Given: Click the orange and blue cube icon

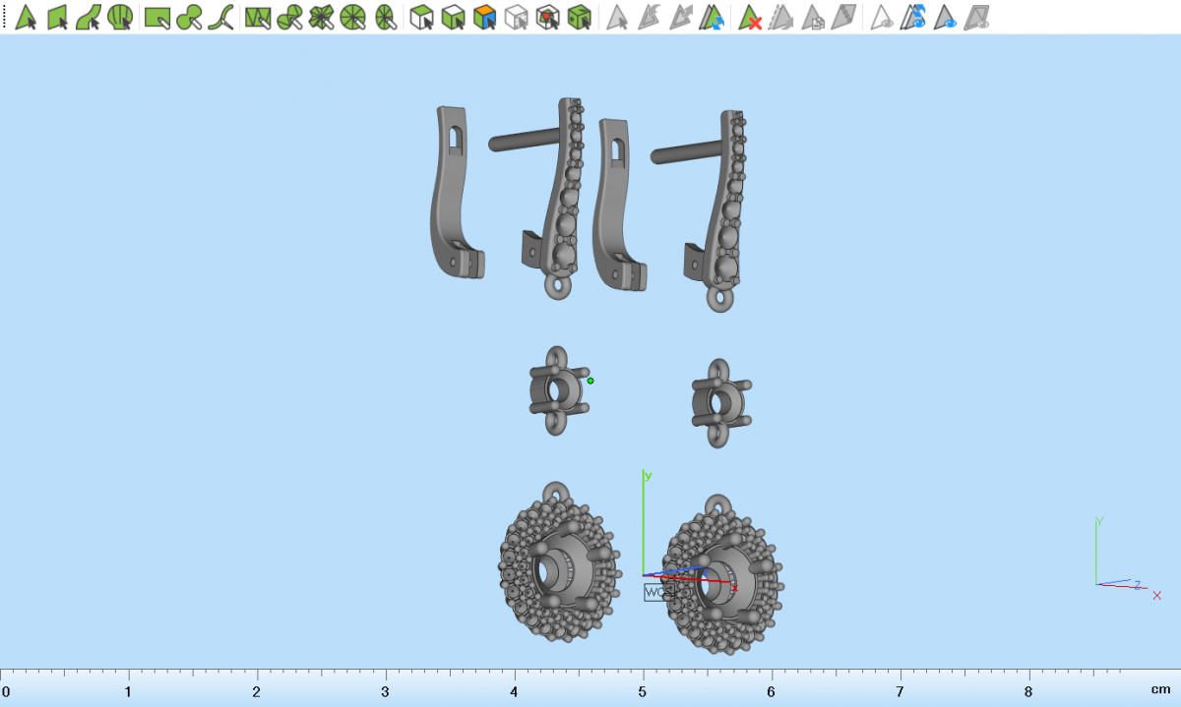Looking at the screenshot, I should click(484, 17).
